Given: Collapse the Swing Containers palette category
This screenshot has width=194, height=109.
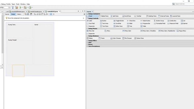Looking at the screenshot, I should (x=87, y=14).
